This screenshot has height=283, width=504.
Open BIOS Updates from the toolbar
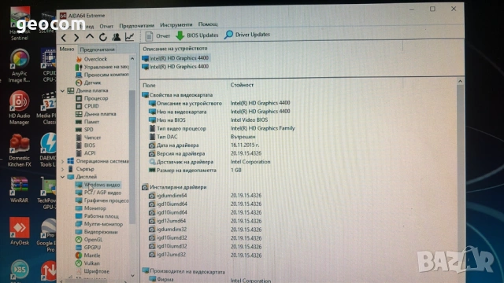pyautogui.click(x=197, y=35)
